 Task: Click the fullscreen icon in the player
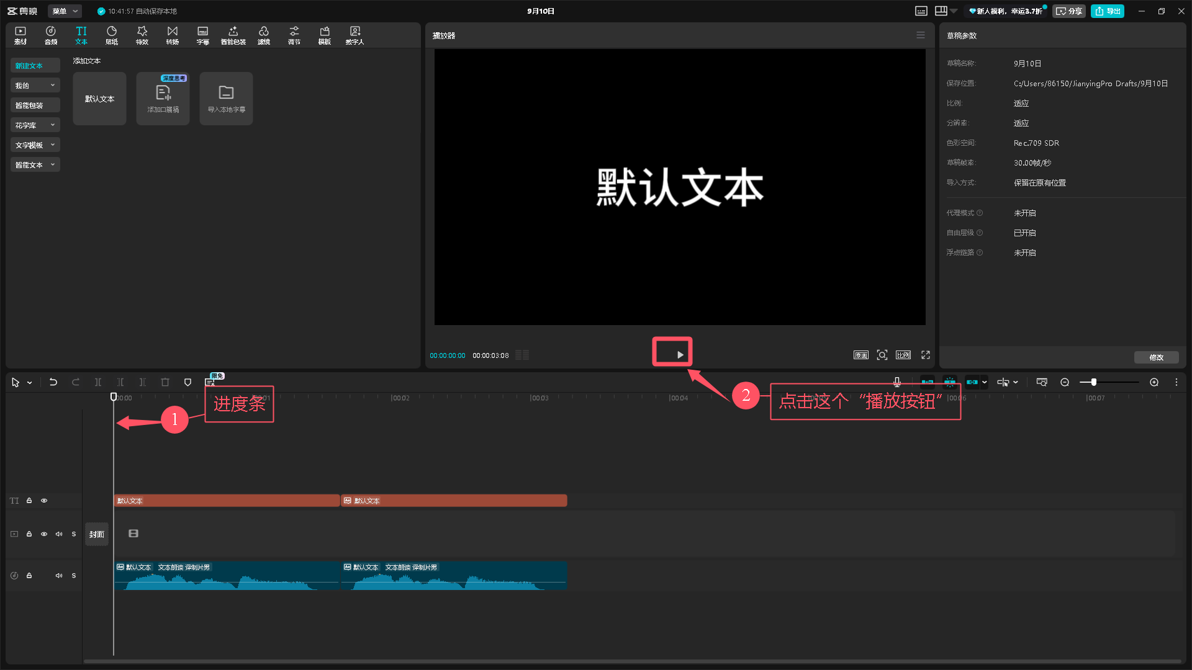pos(926,355)
